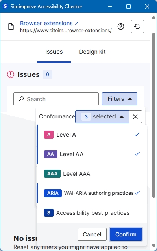Confirm the conformance filter selection
Viewport: 157px width, 251px height.
tap(126, 234)
